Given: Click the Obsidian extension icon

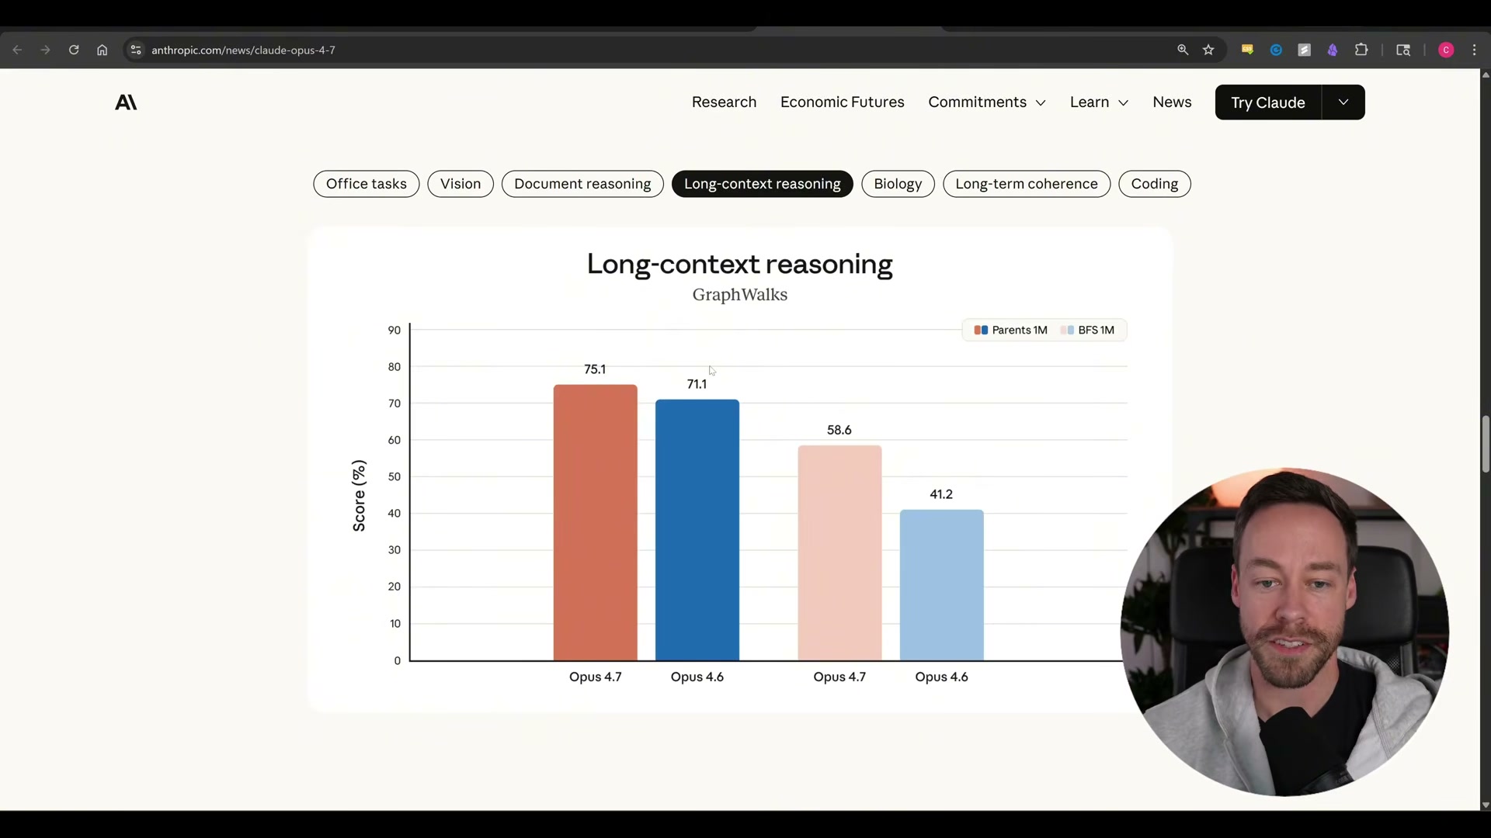Looking at the screenshot, I should [1333, 50].
